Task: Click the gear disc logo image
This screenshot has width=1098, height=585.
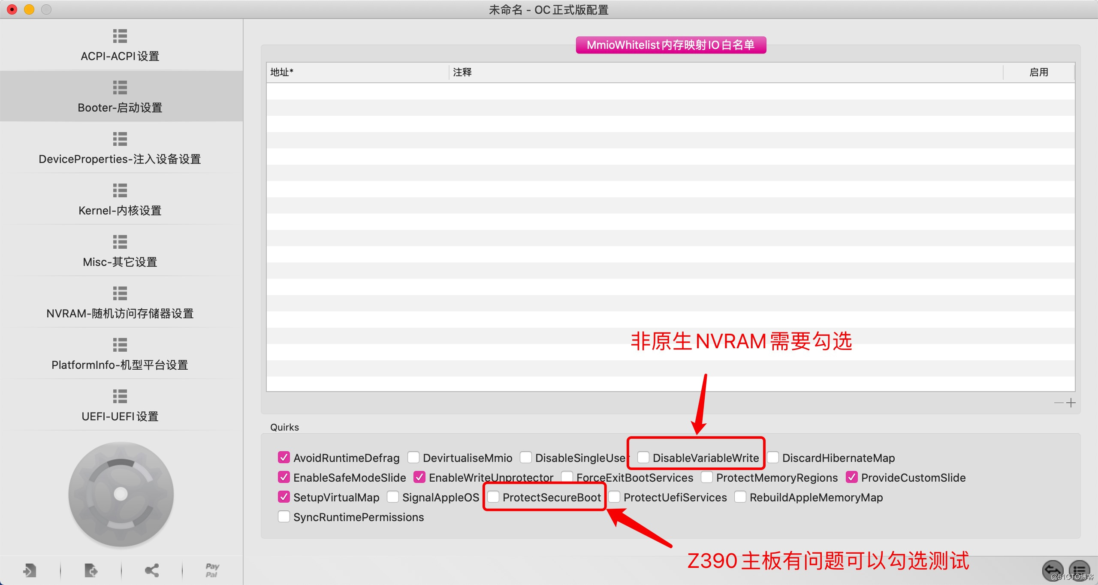Action: point(121,494)
